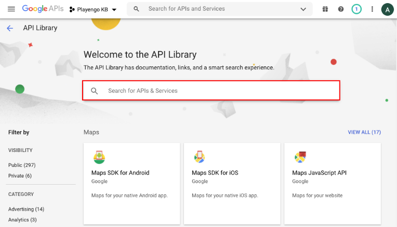Click 'Maps for your website' description

click(x=317, y=195)
